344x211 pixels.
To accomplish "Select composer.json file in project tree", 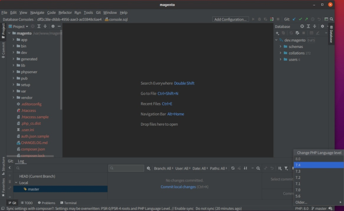I will [x=33, y=149].
